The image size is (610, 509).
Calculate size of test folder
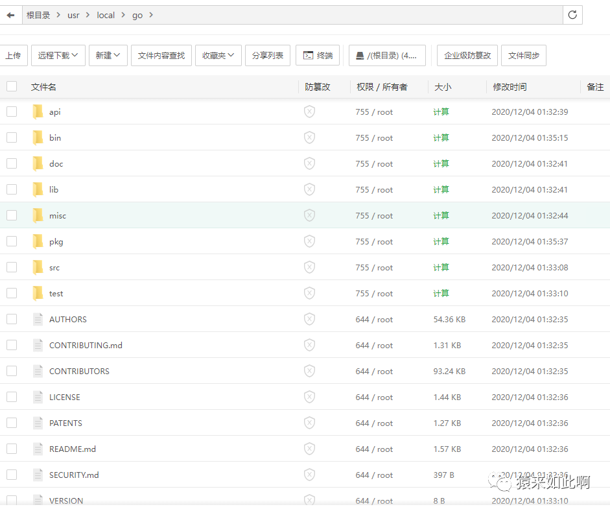pos(441,293)
